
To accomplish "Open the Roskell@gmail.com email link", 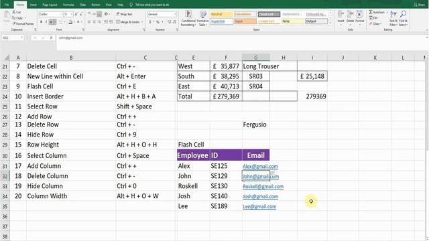I will click(263, 186).
